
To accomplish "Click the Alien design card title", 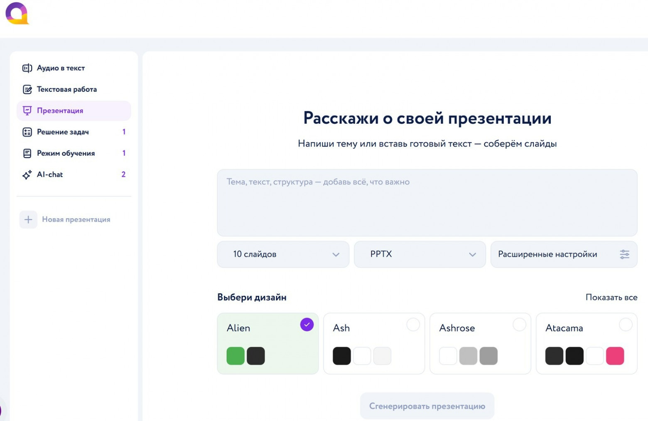I will click(238, 328).
